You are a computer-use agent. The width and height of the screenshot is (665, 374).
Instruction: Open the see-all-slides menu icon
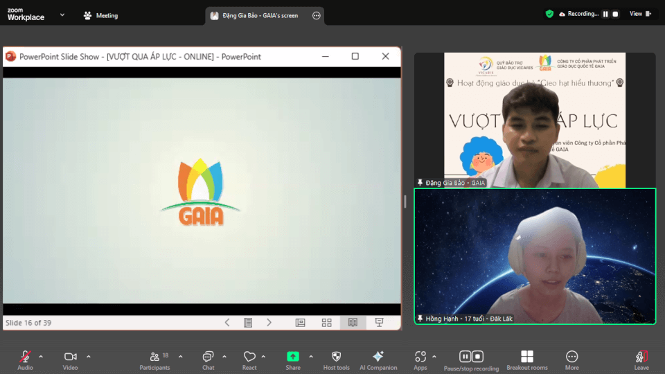(248, 323)
